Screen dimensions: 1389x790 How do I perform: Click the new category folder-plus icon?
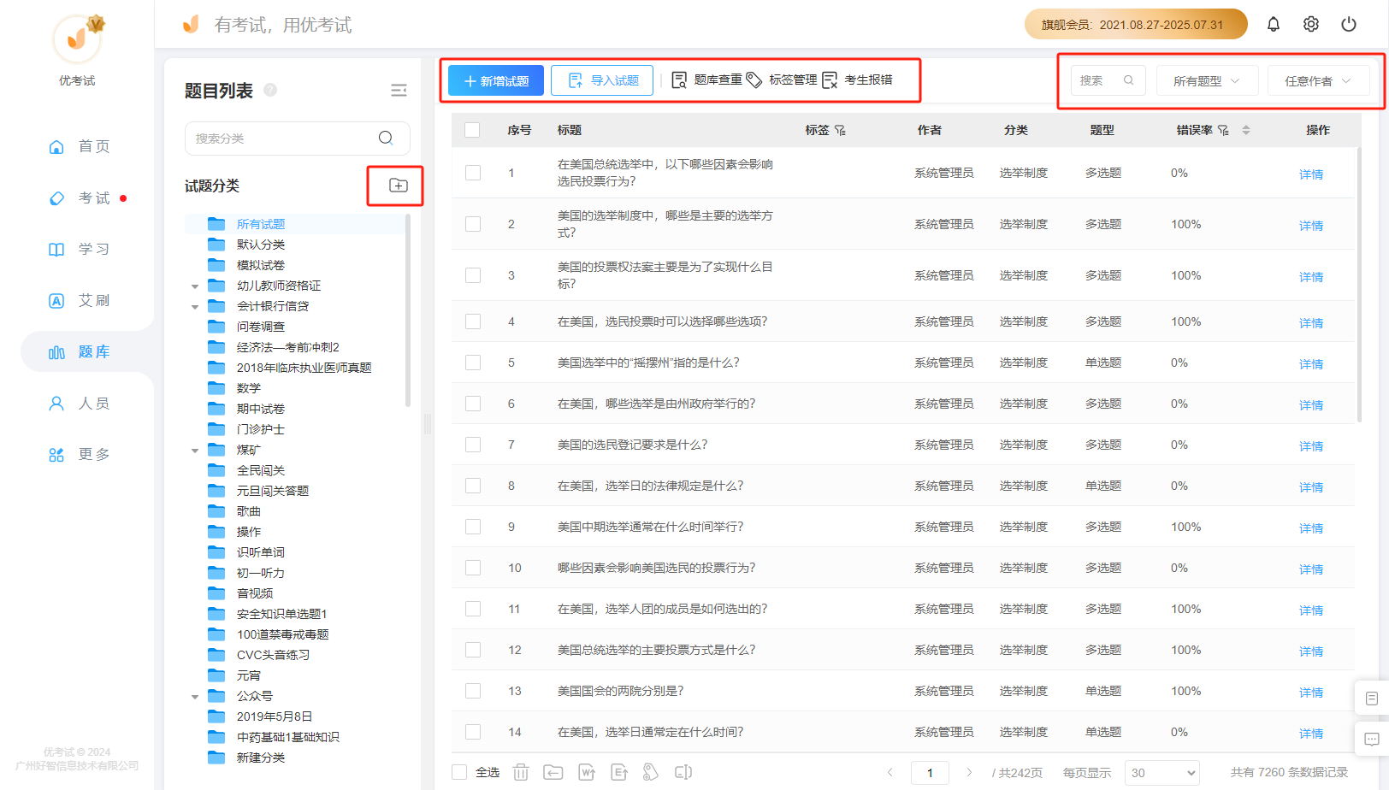[x=399, y=186]
